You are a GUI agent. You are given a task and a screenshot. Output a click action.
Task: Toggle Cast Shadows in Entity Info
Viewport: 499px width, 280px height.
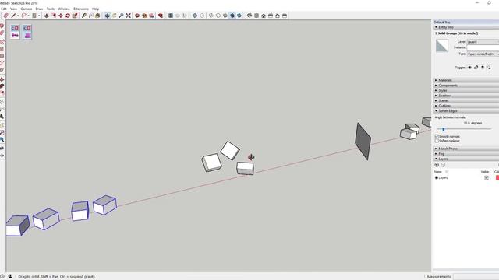pos(483,68)
